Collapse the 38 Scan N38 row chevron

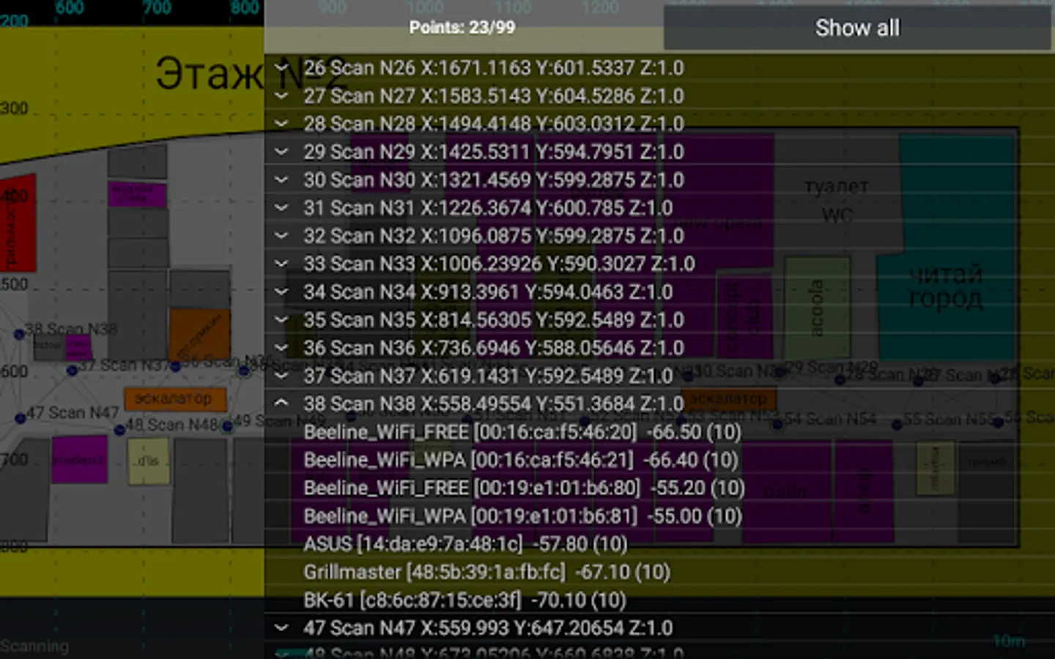pyautogui.click(x=281, y=403)
